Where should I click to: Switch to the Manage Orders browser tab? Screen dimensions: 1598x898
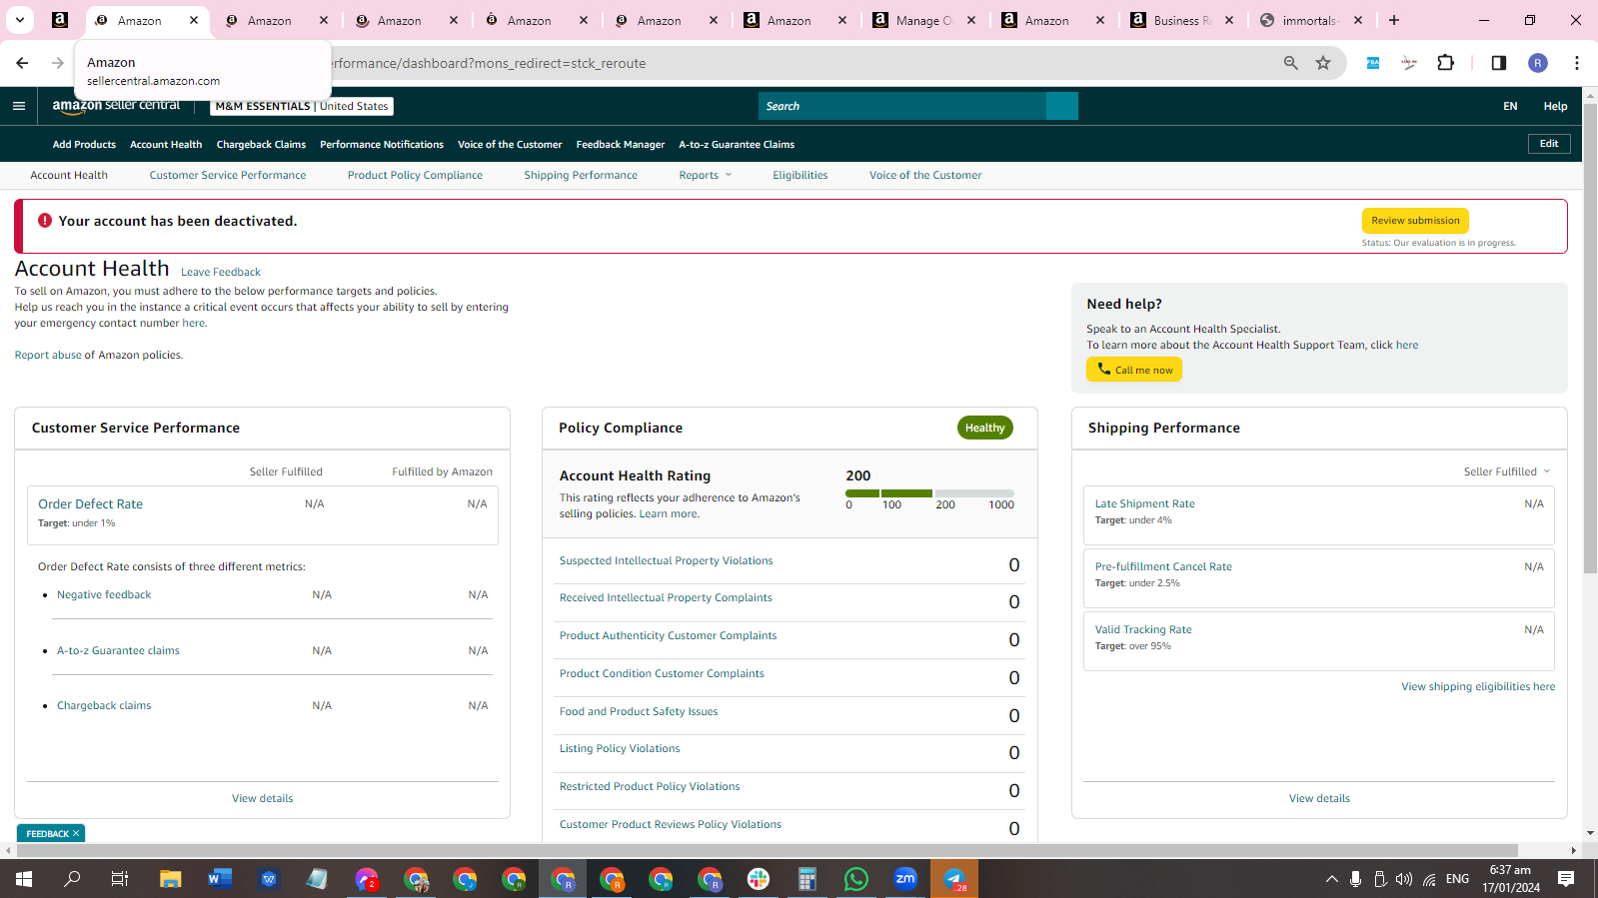click(x=924, y=20)
